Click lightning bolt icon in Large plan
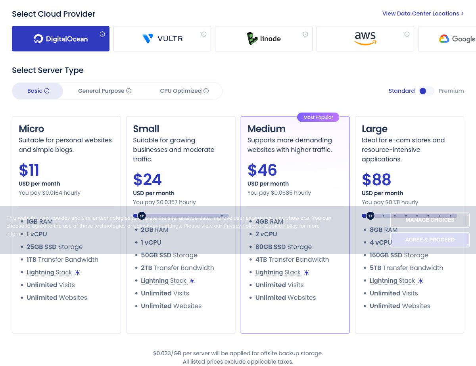Image resolution: width=476 pixels, height=366 pixels. [x=421, y=281]
